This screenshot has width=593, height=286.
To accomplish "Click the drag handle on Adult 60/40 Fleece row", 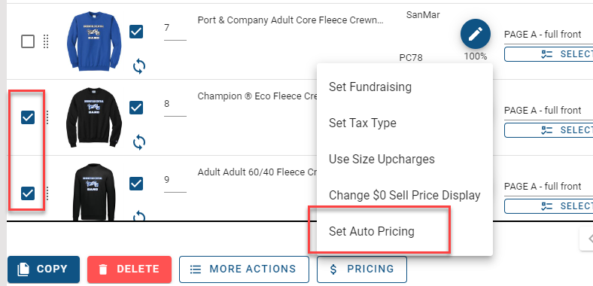I will pyautogui.click(x=47, y=193).
